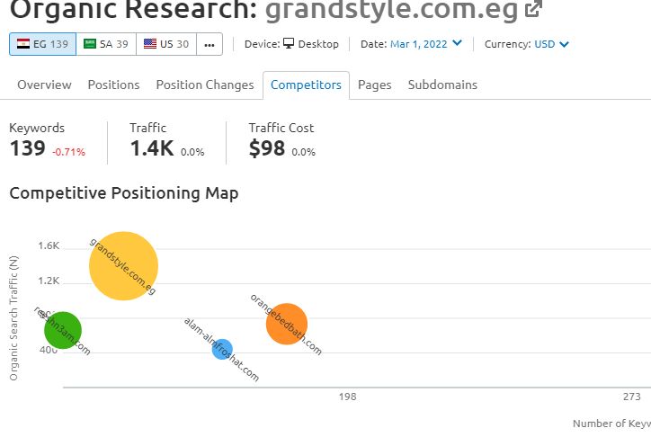Switch to the Overview tab

tap(44, 85)
